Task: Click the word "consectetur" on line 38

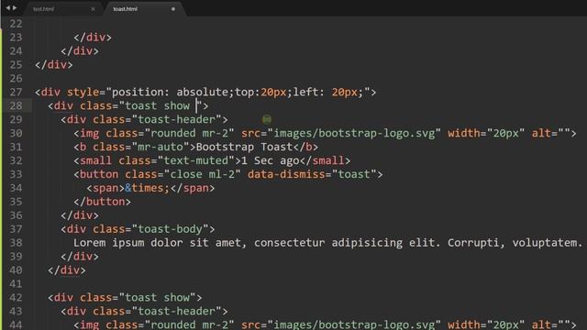Action: click(x=290, y=243)
